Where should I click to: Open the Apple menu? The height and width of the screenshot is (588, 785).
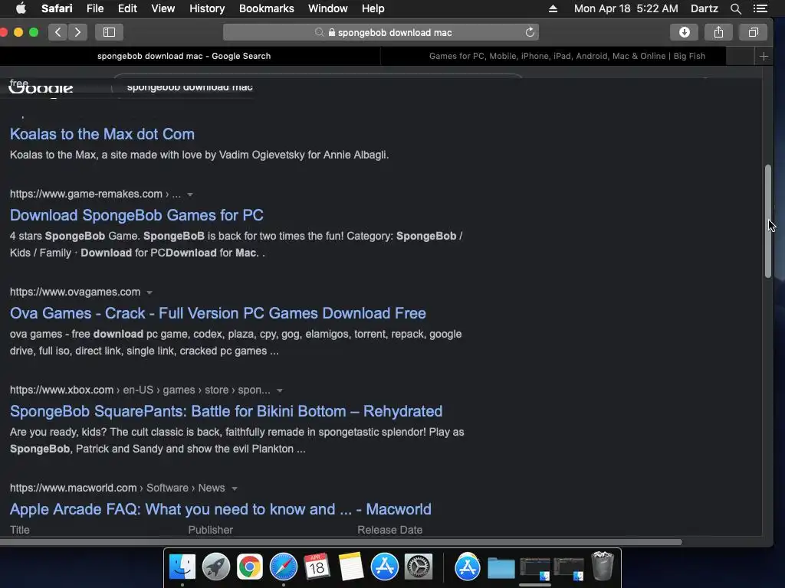point(21,8)
